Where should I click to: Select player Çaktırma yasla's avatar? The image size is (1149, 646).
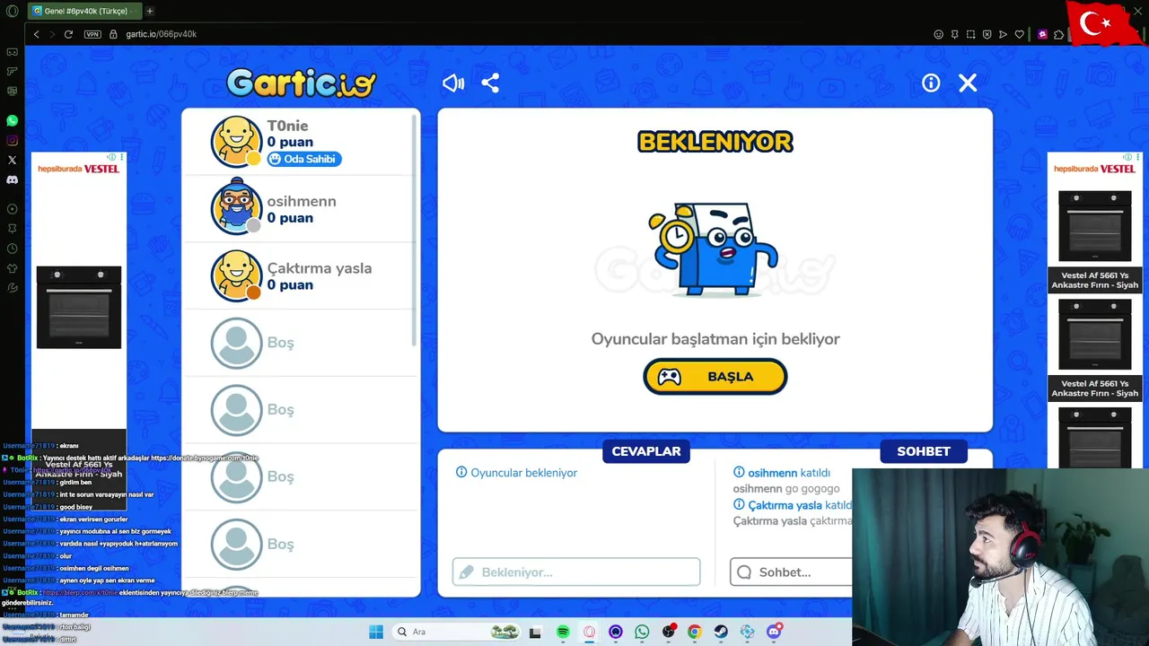click(x=236, y=275)
